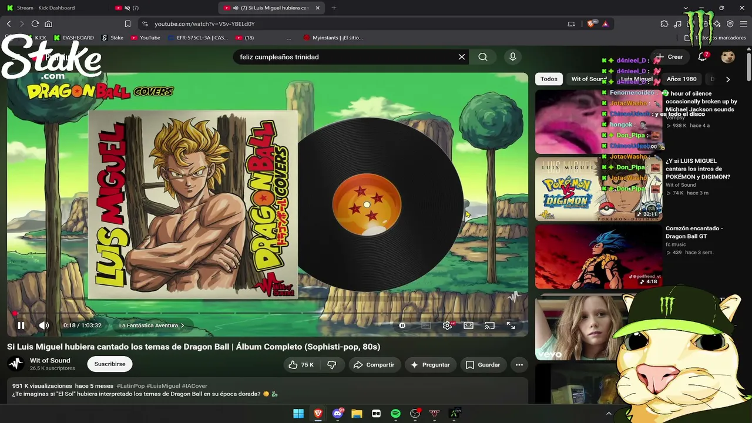
Task: Open Discord from the taskbar
Action: click(337, 414)
